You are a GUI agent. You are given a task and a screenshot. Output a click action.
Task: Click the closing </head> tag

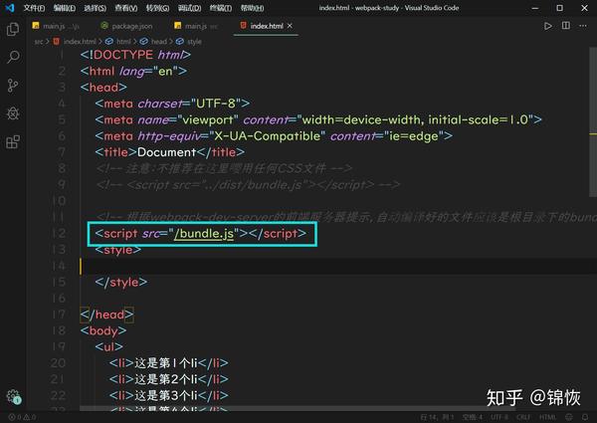tap(107, 315)
